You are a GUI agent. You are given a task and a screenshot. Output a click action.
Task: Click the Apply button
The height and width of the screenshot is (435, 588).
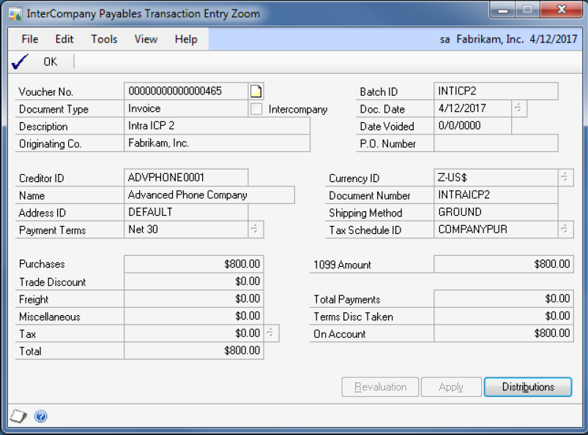tap(451, 387)
